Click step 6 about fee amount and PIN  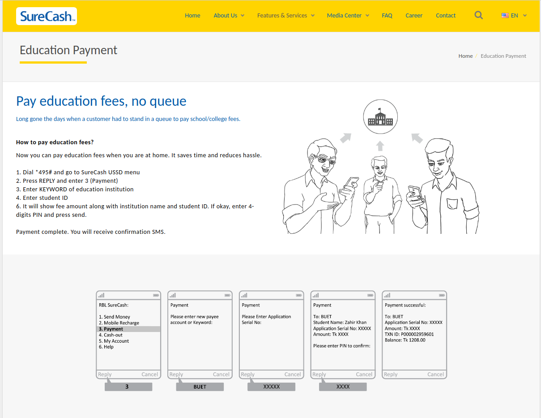(x=135, y=211)
